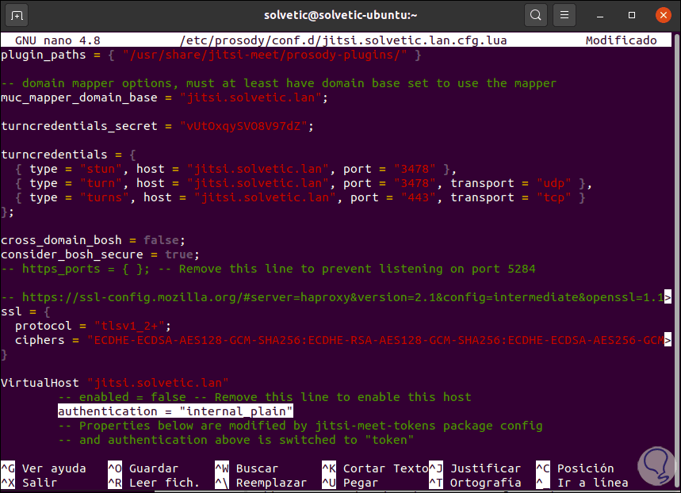The image size is (681, 493).
Task: Click the ^U Pegar shortcut
Action: (350, 483)
